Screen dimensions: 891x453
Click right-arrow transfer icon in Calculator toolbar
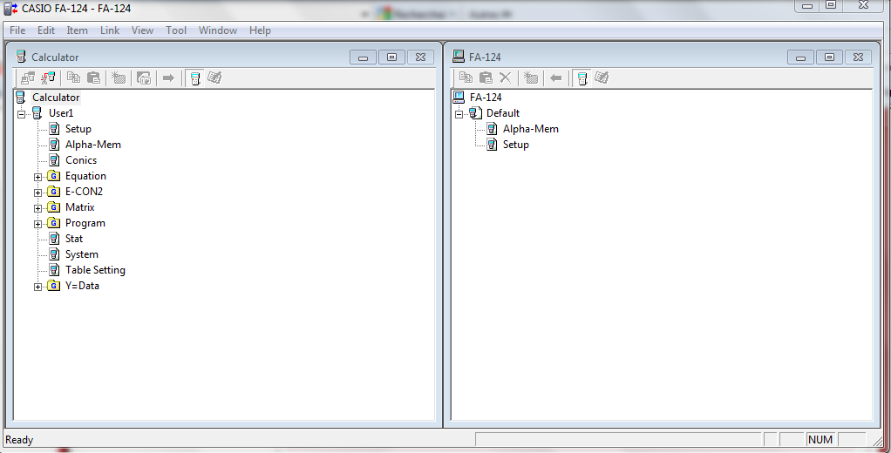[x=168, y=78]
